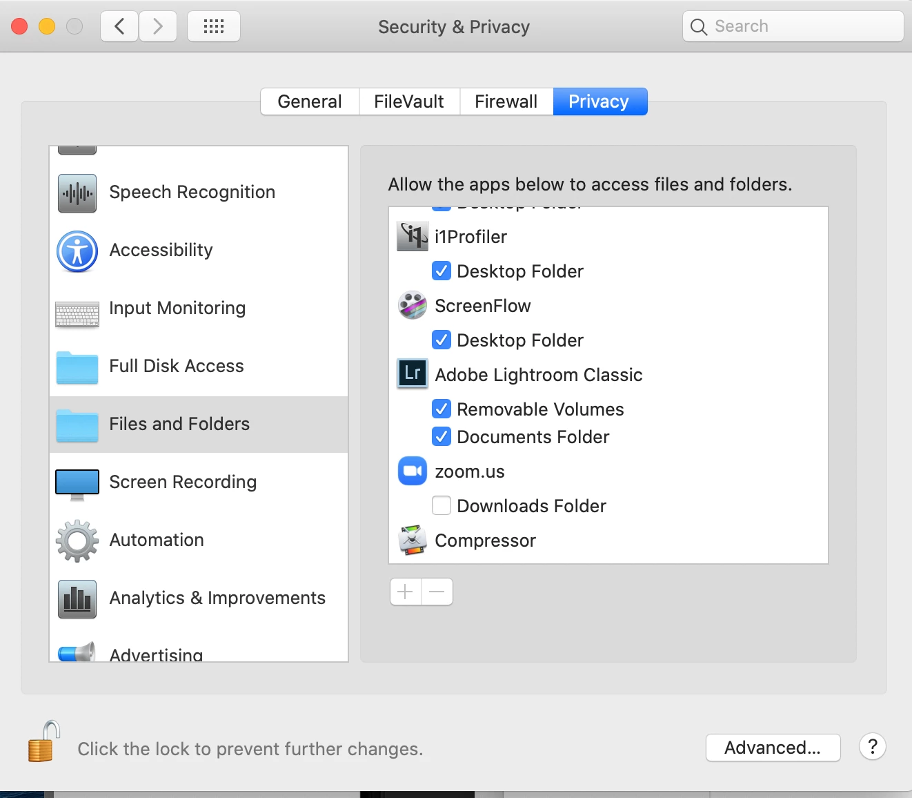912x798 pixels.
Task: Switch to the Firewall tab
Action: (506, 101)
